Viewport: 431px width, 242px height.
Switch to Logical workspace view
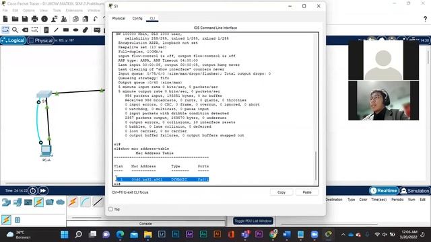13,40
